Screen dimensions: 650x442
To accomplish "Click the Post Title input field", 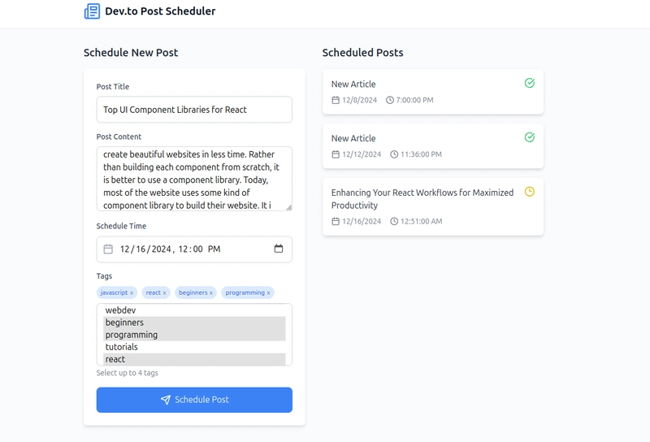I will click(194, 110).
